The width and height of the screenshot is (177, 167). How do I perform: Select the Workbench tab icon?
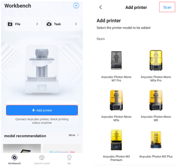pos(14,158)
